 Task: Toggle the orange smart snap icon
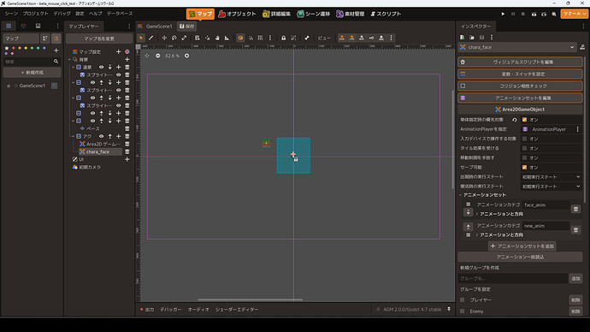[x=240, y=38]
